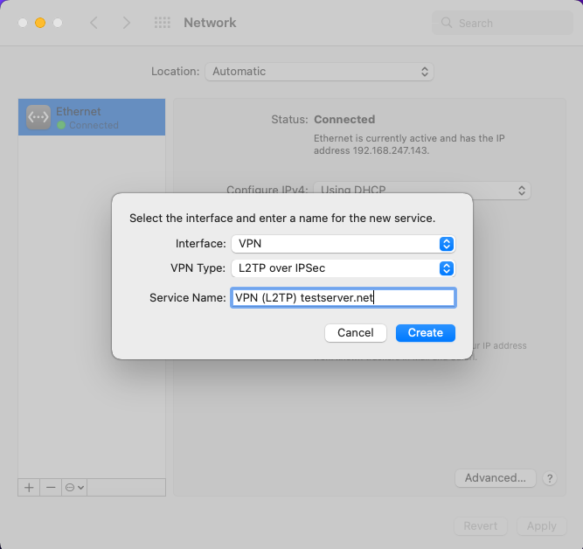
Task: Add a service with the plus button
Action: coord(29,487)
